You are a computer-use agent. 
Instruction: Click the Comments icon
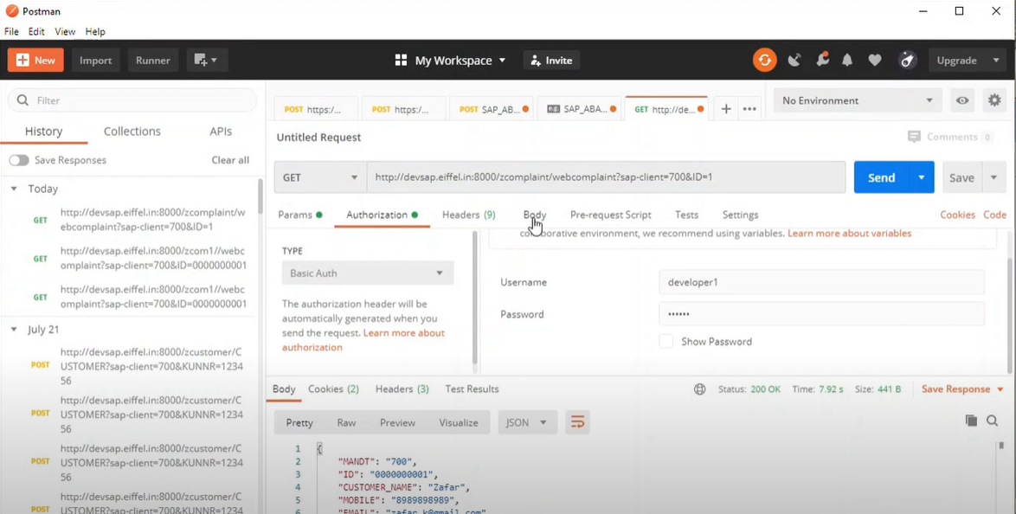pos(914,137)
